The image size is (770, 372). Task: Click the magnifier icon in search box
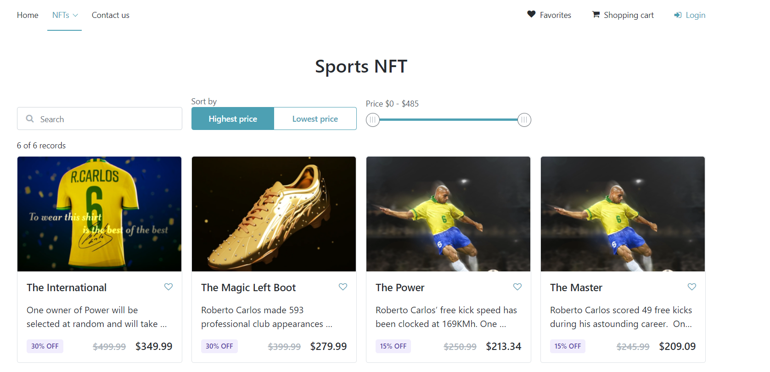(x=30, y=119)
